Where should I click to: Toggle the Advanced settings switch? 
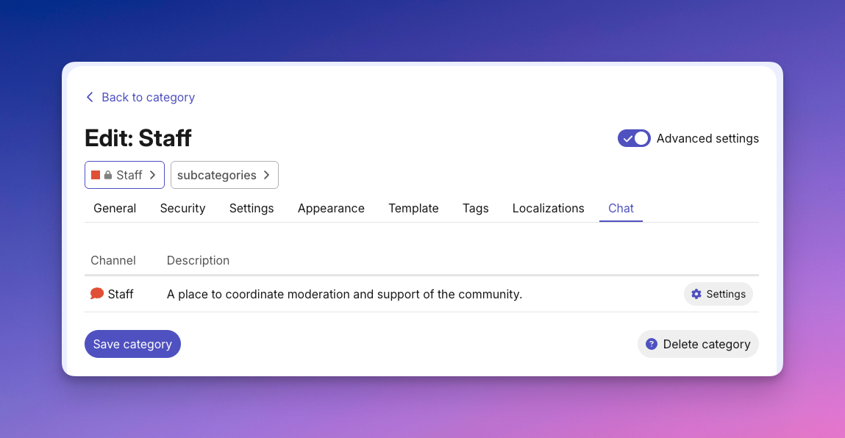pyautogui.click(x=634, y=138)
